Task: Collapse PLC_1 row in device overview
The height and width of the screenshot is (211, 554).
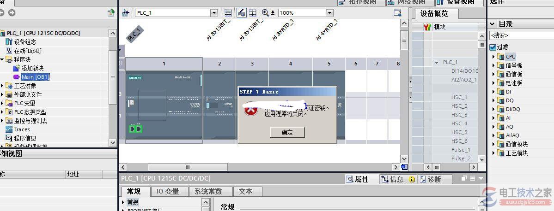Action: point(437,62)
